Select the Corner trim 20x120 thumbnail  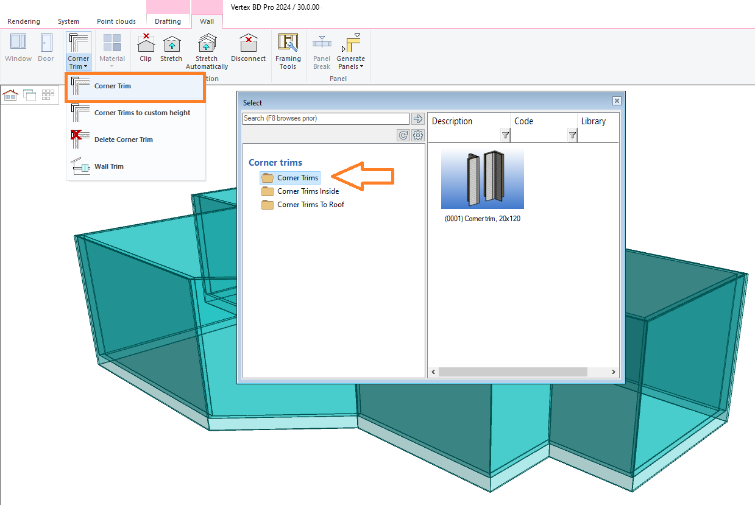tap(482, 179)
